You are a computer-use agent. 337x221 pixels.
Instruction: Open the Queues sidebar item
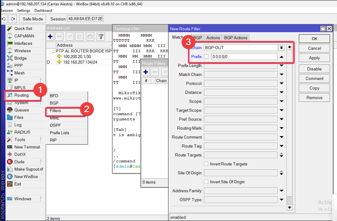22,110
